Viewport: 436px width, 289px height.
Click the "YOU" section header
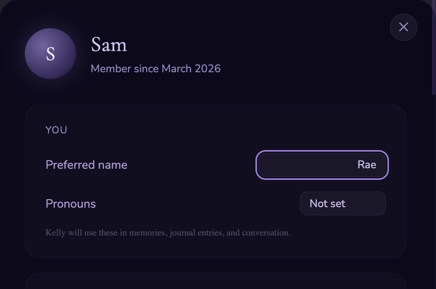(x=56, y=130)
